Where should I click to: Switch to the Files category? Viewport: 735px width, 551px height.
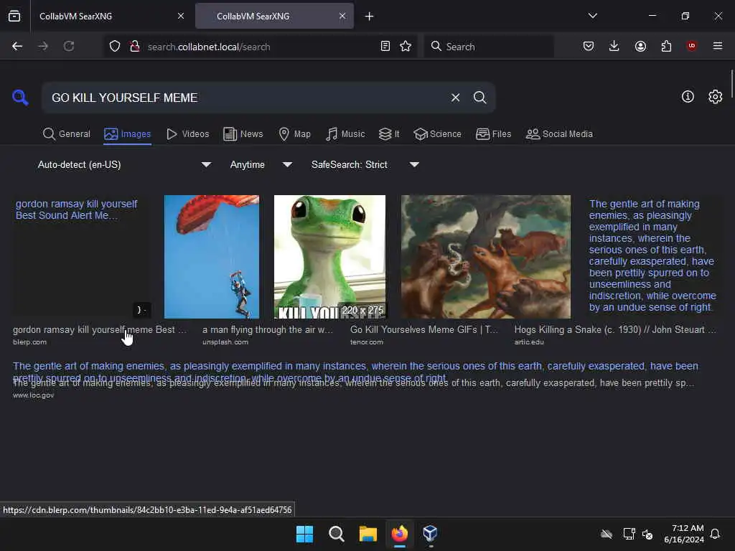pos(494,134)
